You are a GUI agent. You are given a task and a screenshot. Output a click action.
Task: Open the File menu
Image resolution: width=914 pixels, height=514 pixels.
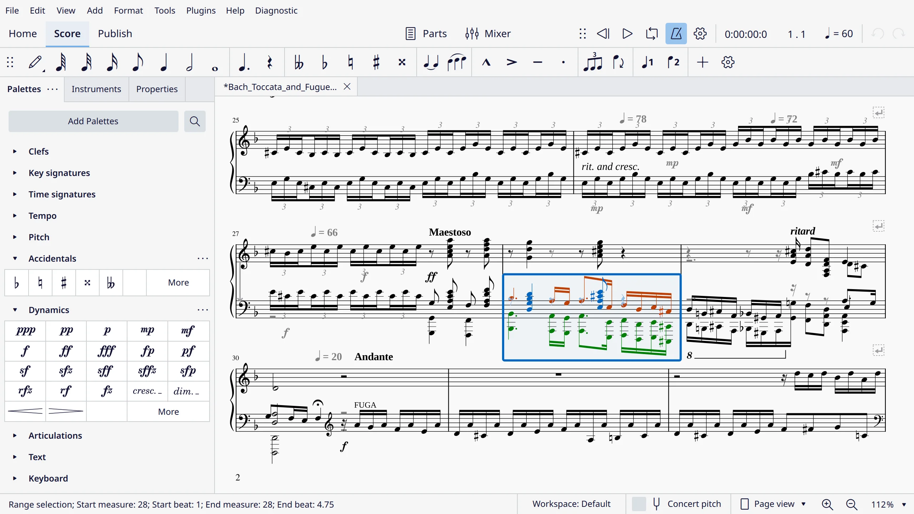point(12,10)
